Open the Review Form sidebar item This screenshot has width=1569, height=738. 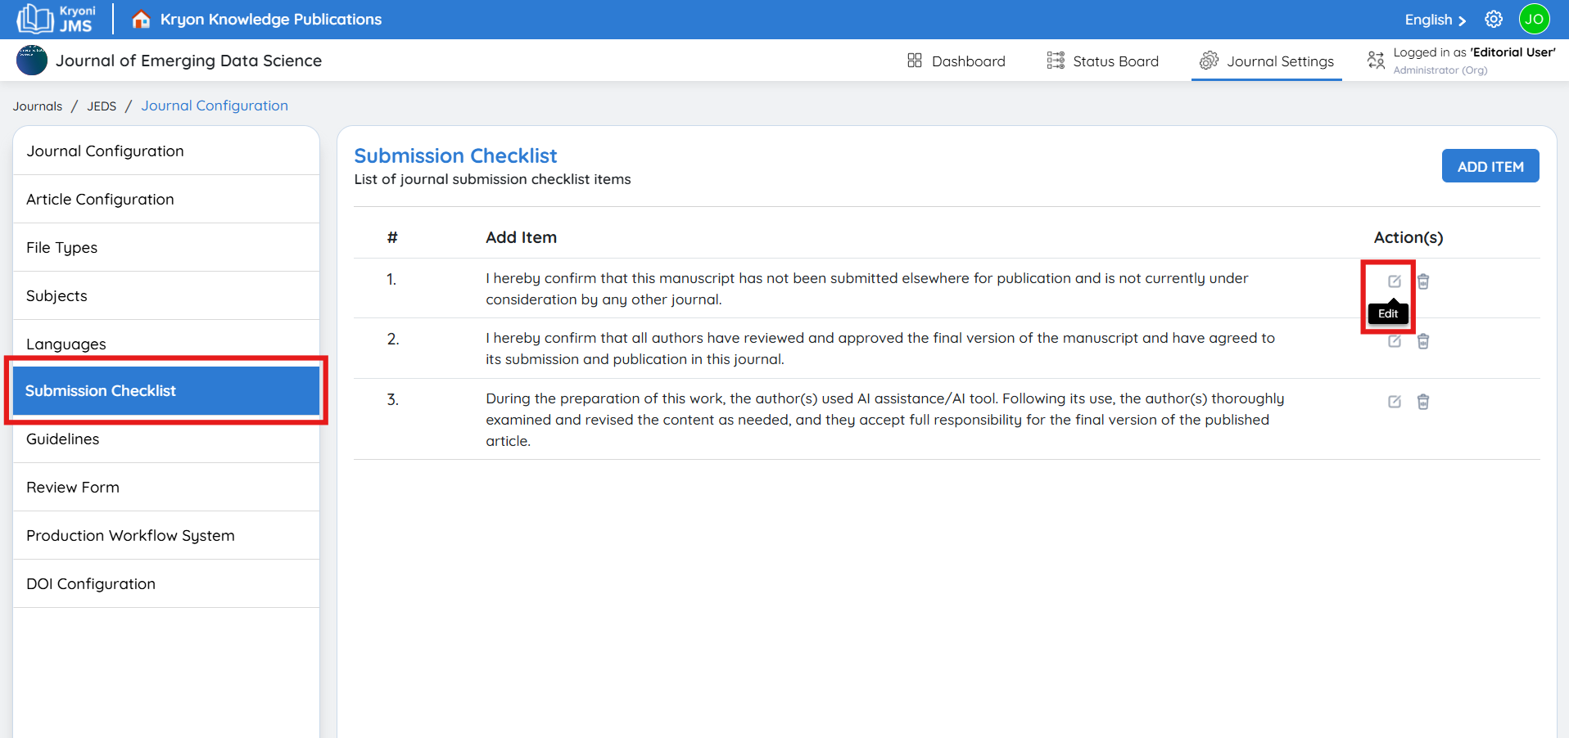(73, 488)
